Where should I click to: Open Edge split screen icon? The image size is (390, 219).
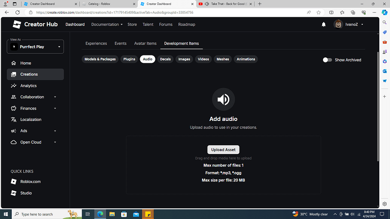pyautogui.click(x=331, y=13)
